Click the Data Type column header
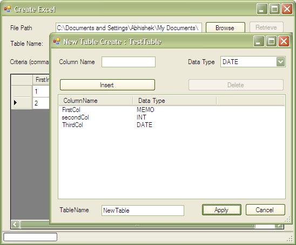 click(174, 101)
